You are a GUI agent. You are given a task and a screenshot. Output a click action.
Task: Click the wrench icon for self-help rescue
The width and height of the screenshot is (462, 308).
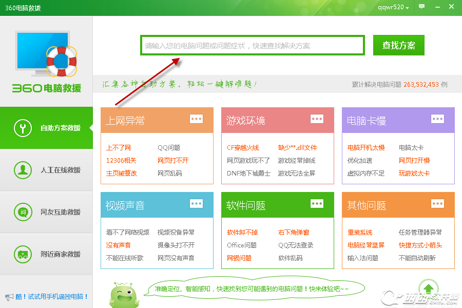pos(23,128)
